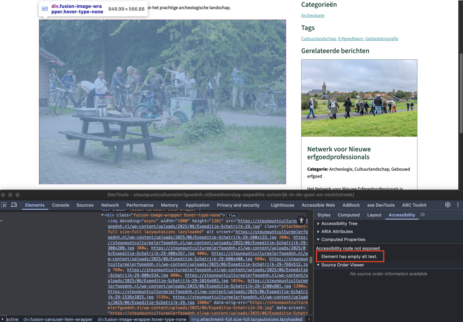Click carousel previous arrow on the photo
The image size is (463, 322).
click(43, 103)
